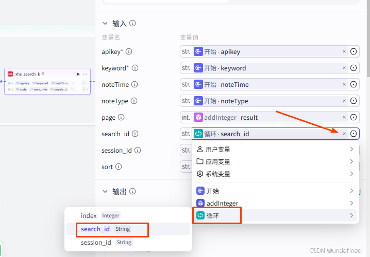Viewport: 370px width, 257px height.
Task: Open search_id parameter info icon
Action: pos(134,134)
